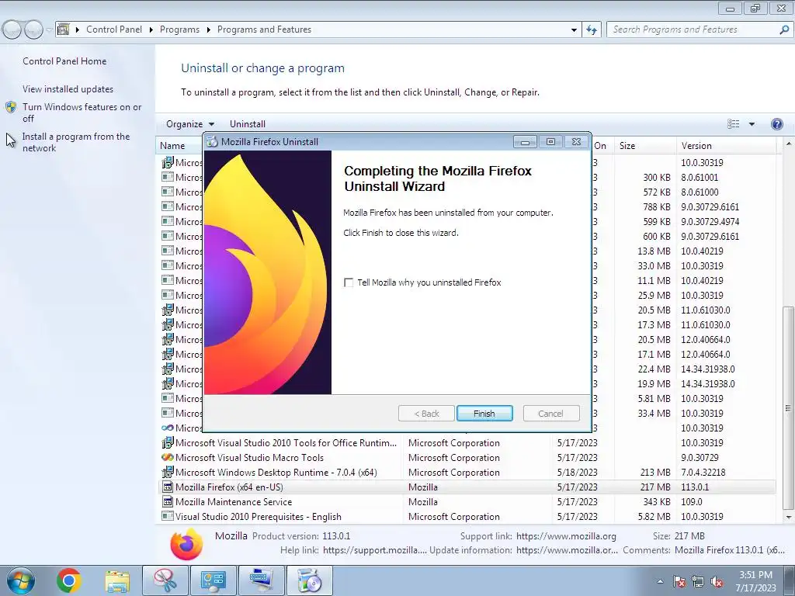Click the scrollbar up arrow in program list
The width and height of the screenshot is (795, 596).
(x=789, y=144)
